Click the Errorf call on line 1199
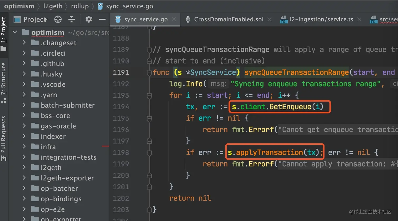Image resolution: width=398 pixels, height=221 pixels. 261,164
